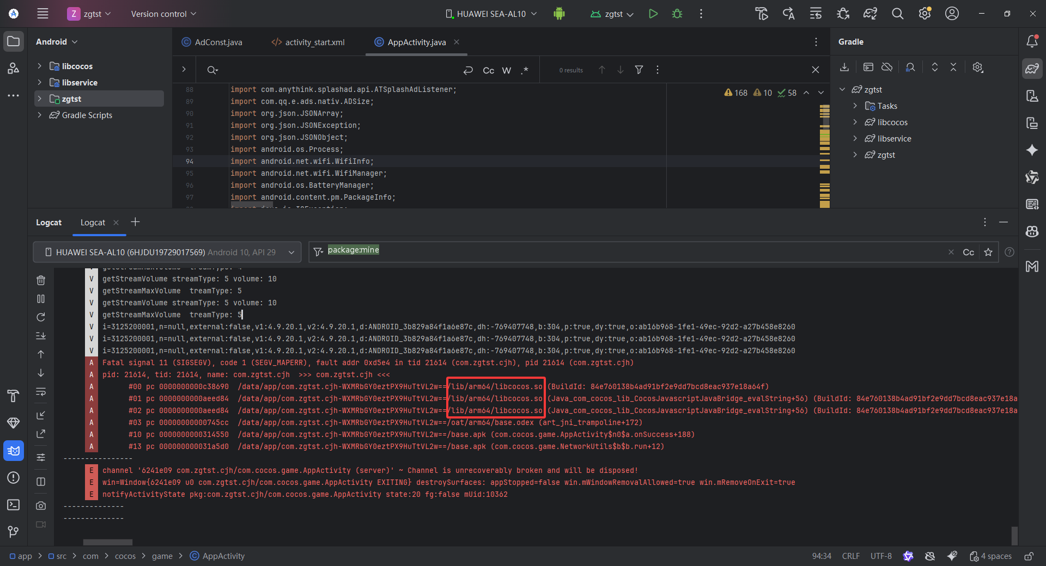Open the Terminal tool window
1046x566 pixels.
[x=14, y=505]
